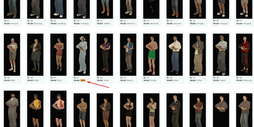This screenshot has height=127, width=254.
Task: Select the 'Model: hmydrug' text
Action: [x=81, y=23]
